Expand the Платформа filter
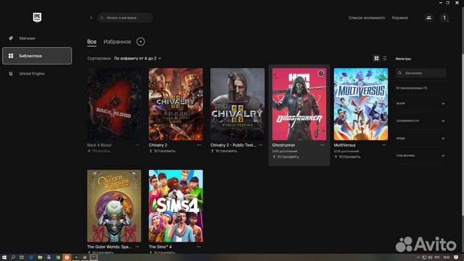Screen dimensions: 464x261 click(x=421, y=156)
